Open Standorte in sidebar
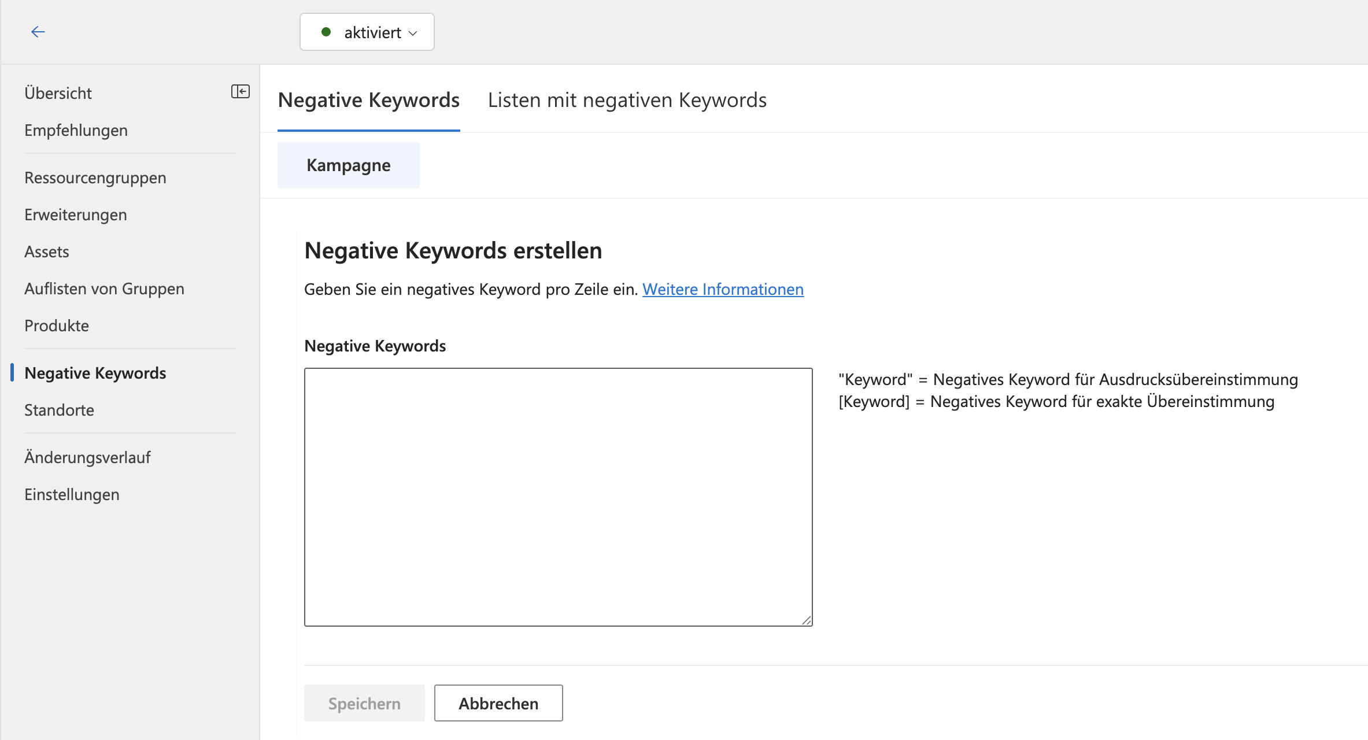This screenshot has width=1368, height=740. (x=59, y=410)
